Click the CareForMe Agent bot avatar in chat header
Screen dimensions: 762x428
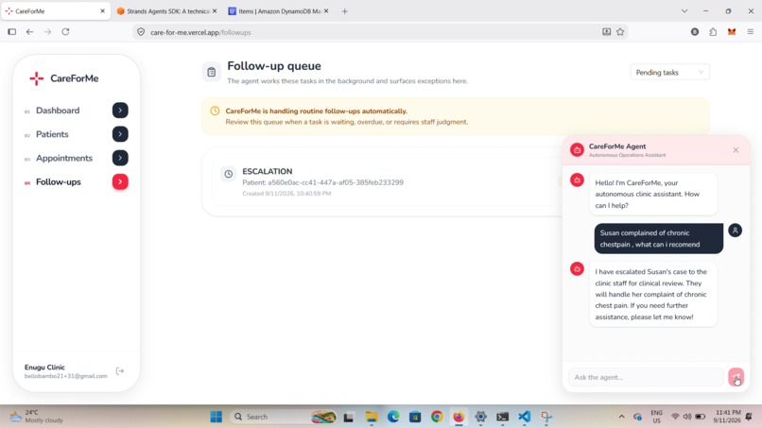coord(577,150)
